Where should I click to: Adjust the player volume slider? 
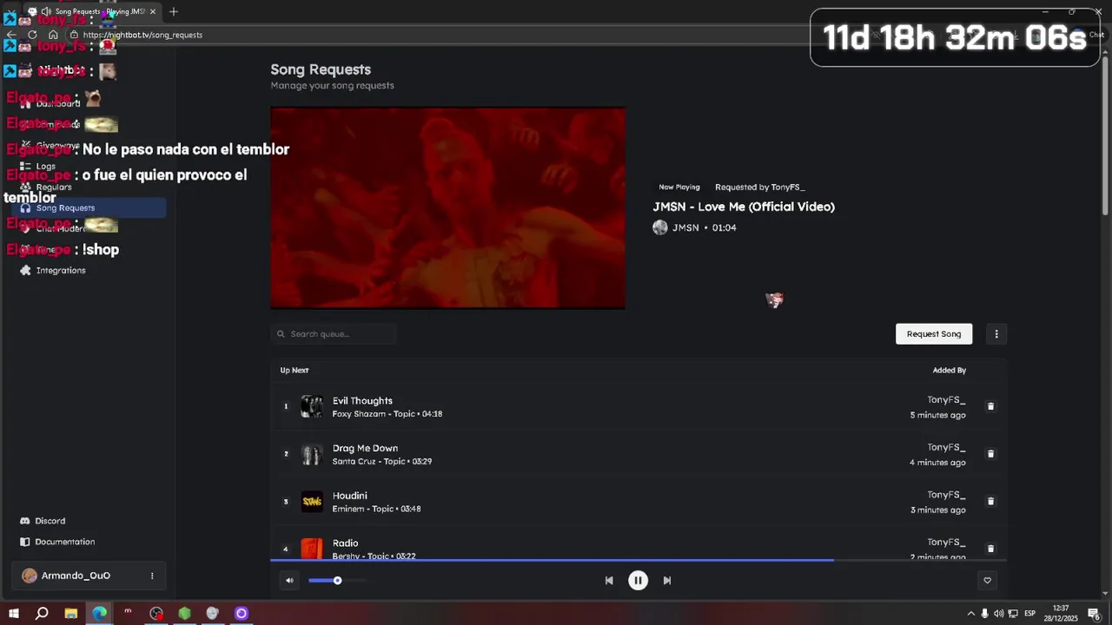pyautogui.click(x=337, y=581)
